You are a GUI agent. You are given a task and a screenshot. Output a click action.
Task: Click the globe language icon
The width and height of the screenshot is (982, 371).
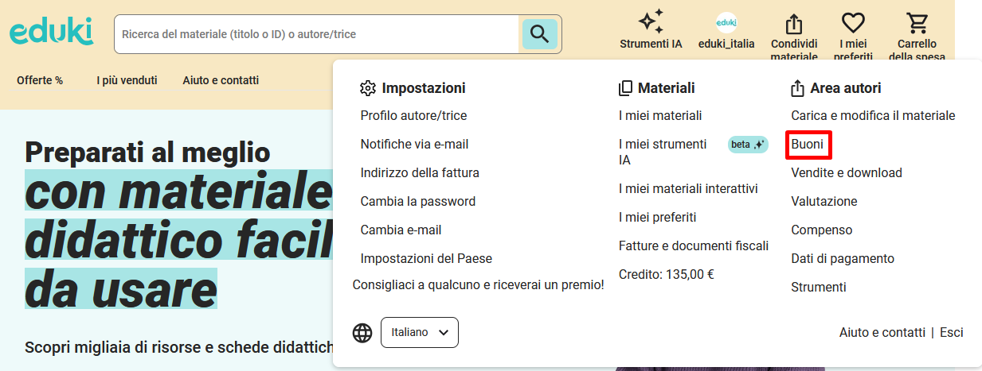362,333
